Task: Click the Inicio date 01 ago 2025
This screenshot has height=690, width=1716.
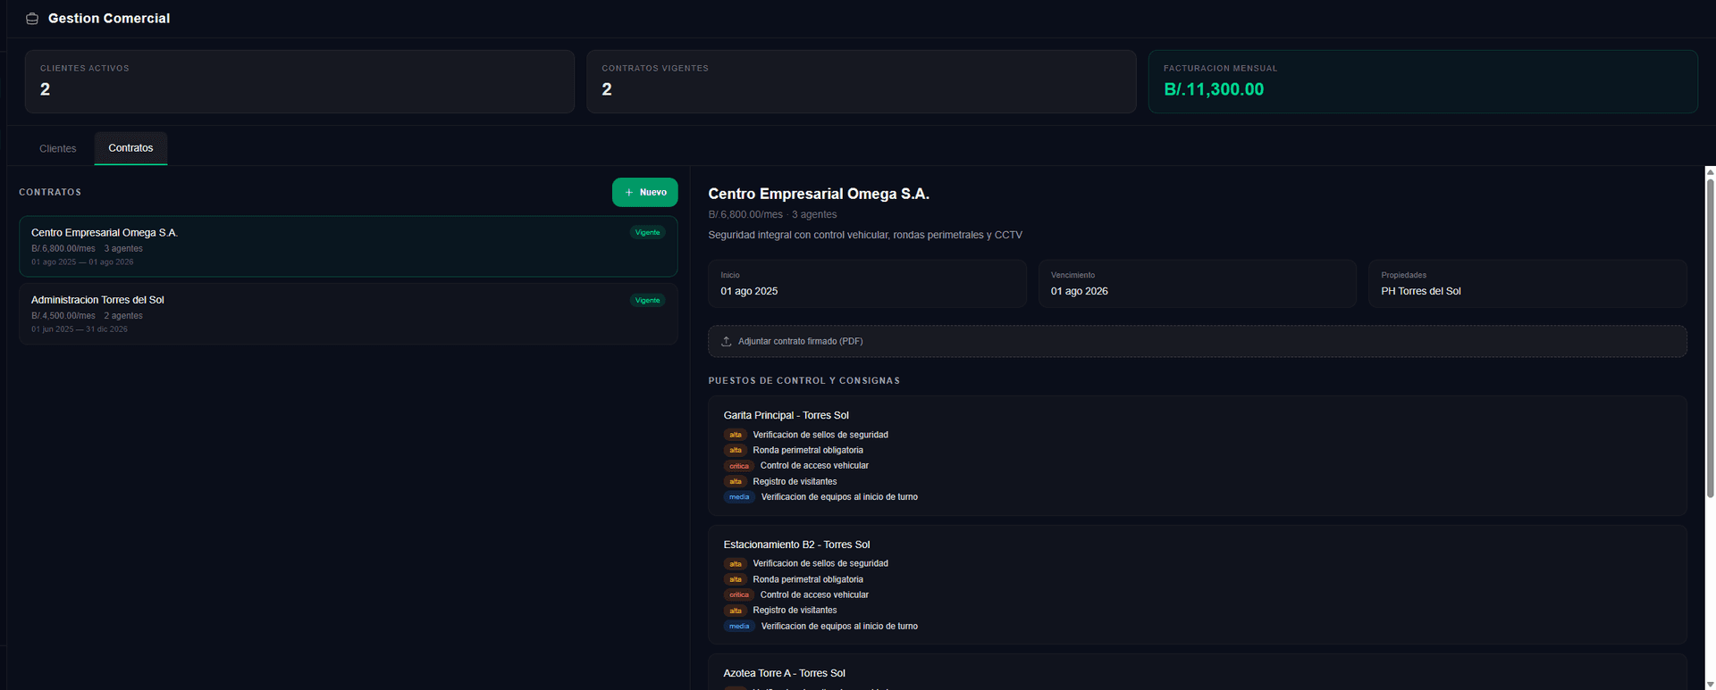Action: [x=749, y=291]
